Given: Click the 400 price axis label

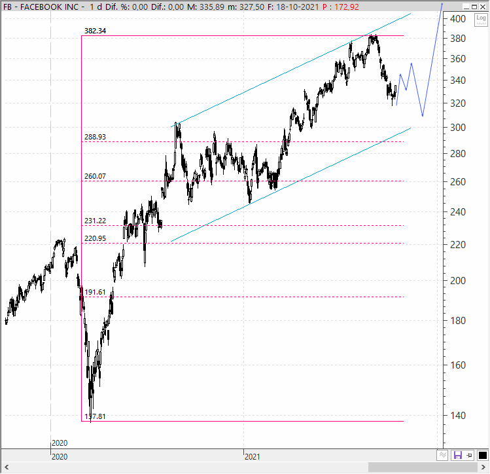Looking at the screenshot, I should (458, 19).
